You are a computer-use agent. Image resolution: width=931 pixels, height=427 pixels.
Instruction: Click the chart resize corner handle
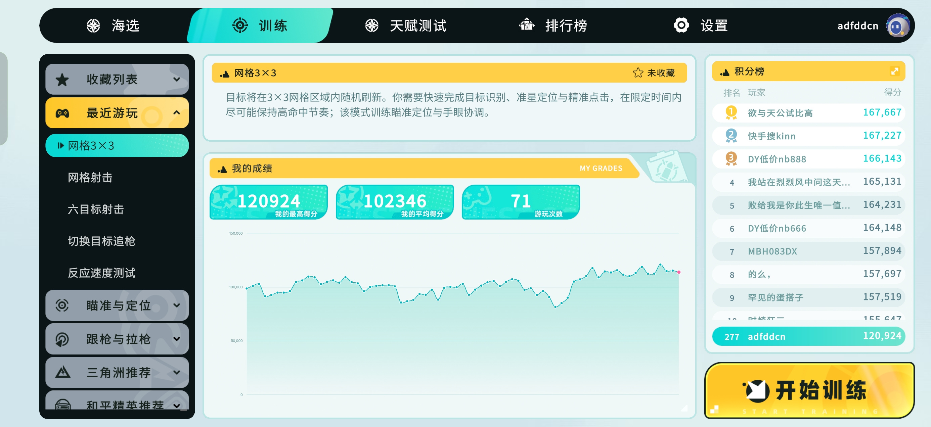(x=684, y=408)
